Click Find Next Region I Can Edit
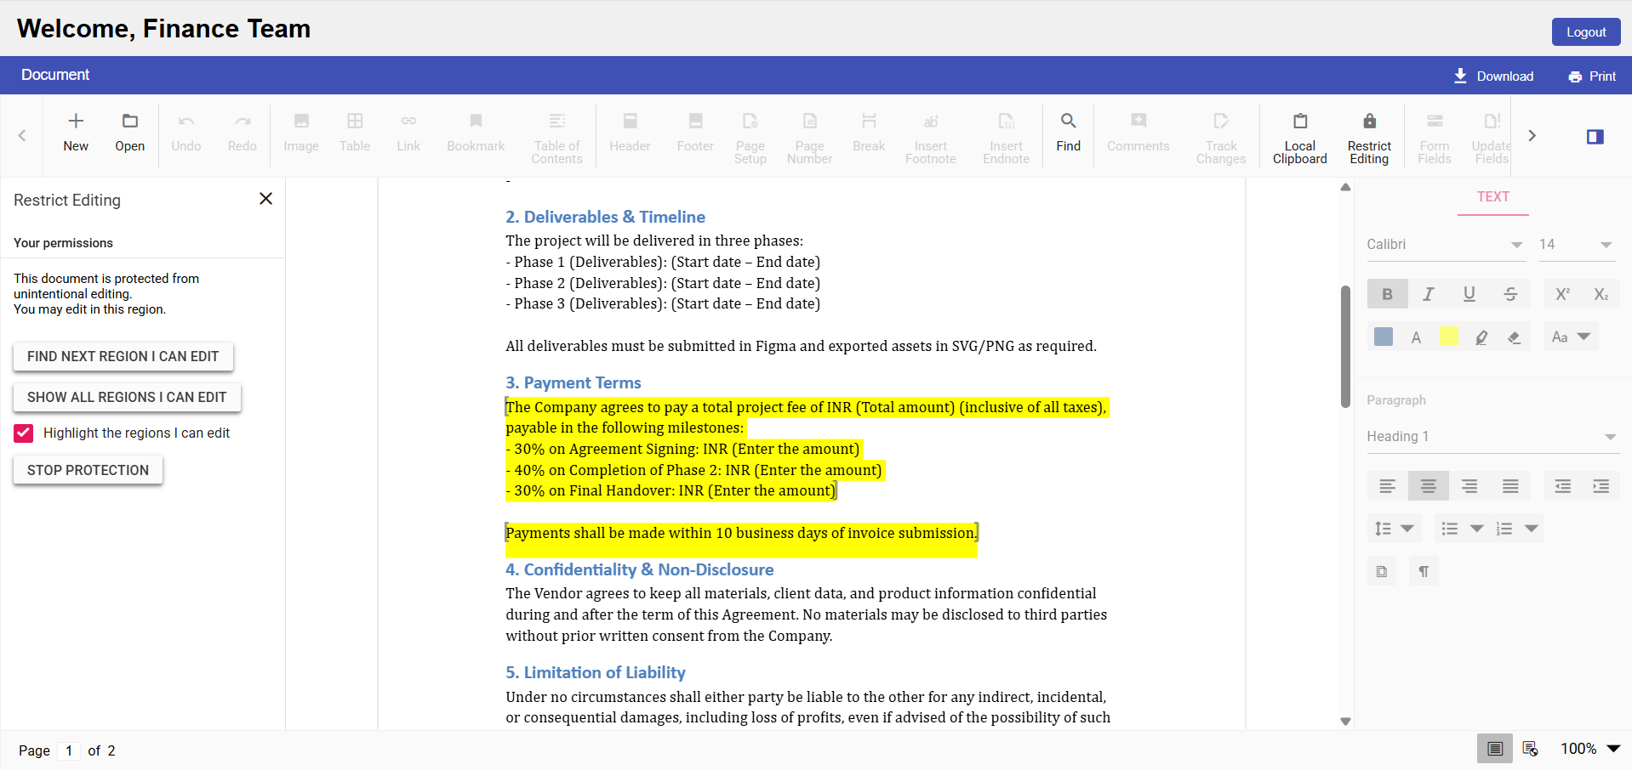 click(123, 357)
